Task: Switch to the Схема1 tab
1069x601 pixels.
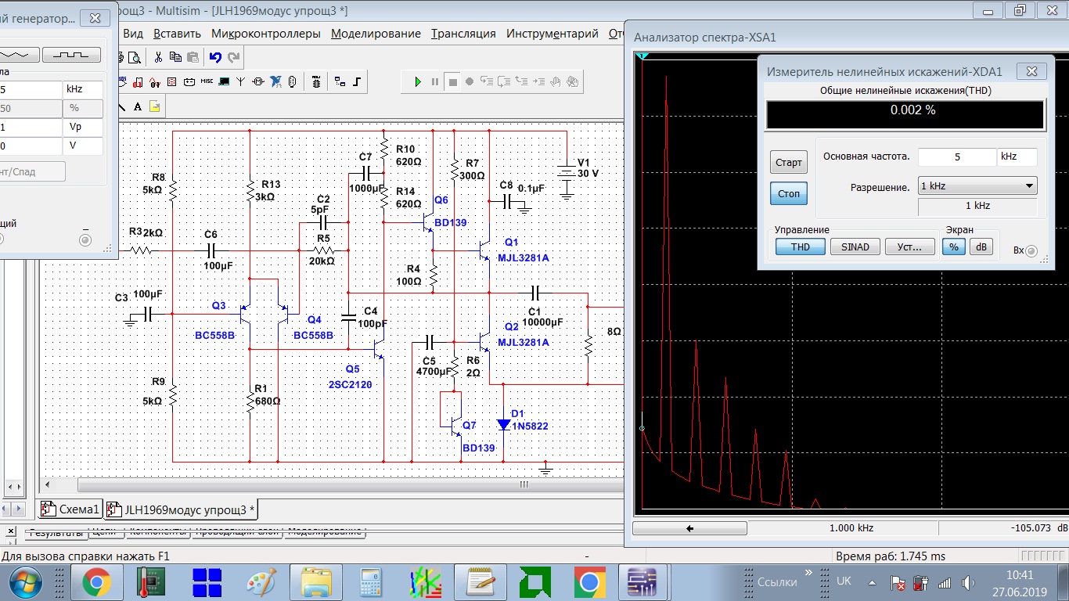Action: [72, 509]
